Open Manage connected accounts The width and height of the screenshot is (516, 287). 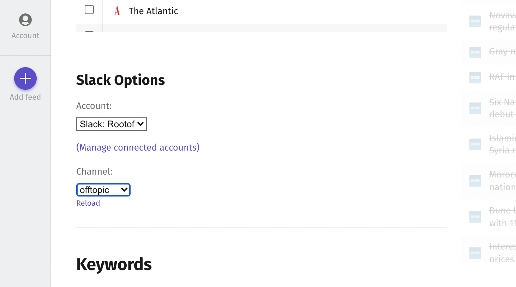(x=138, y=147)
